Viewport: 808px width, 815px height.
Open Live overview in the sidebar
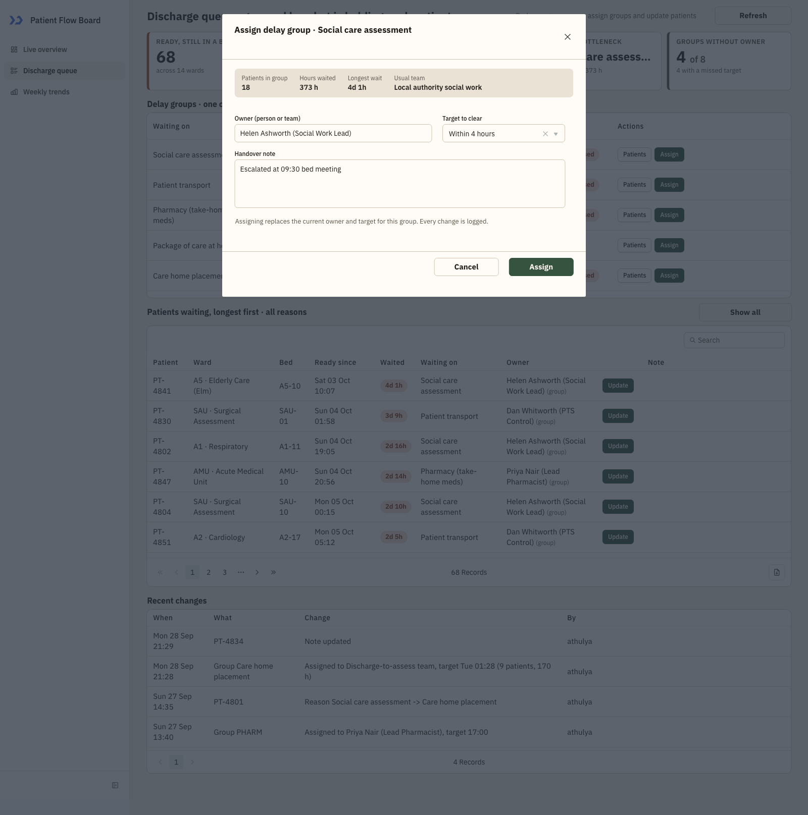pyautogui.click(x=65, y=49)
